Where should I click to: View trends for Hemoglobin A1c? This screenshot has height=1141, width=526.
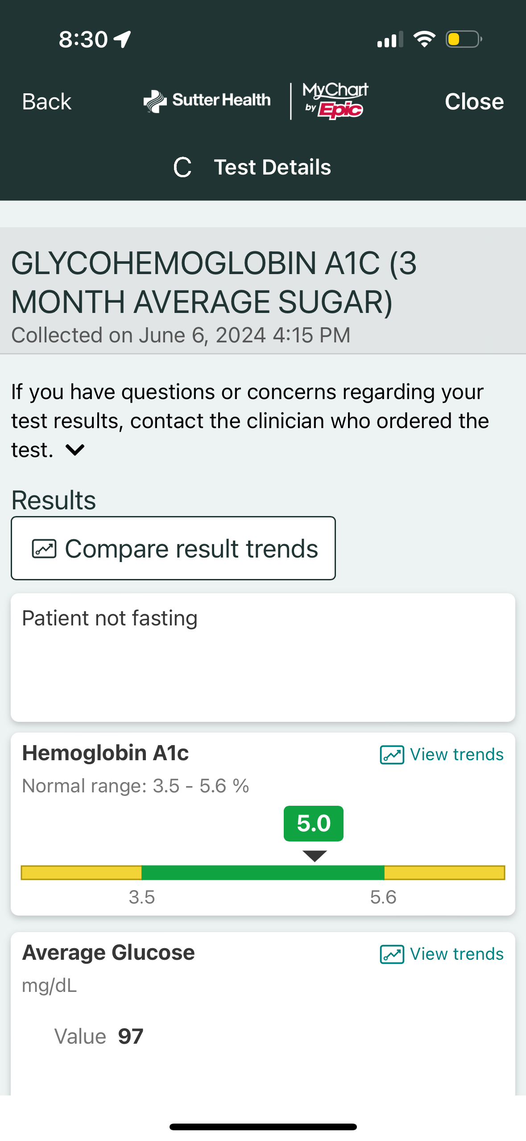coord(456,755)
